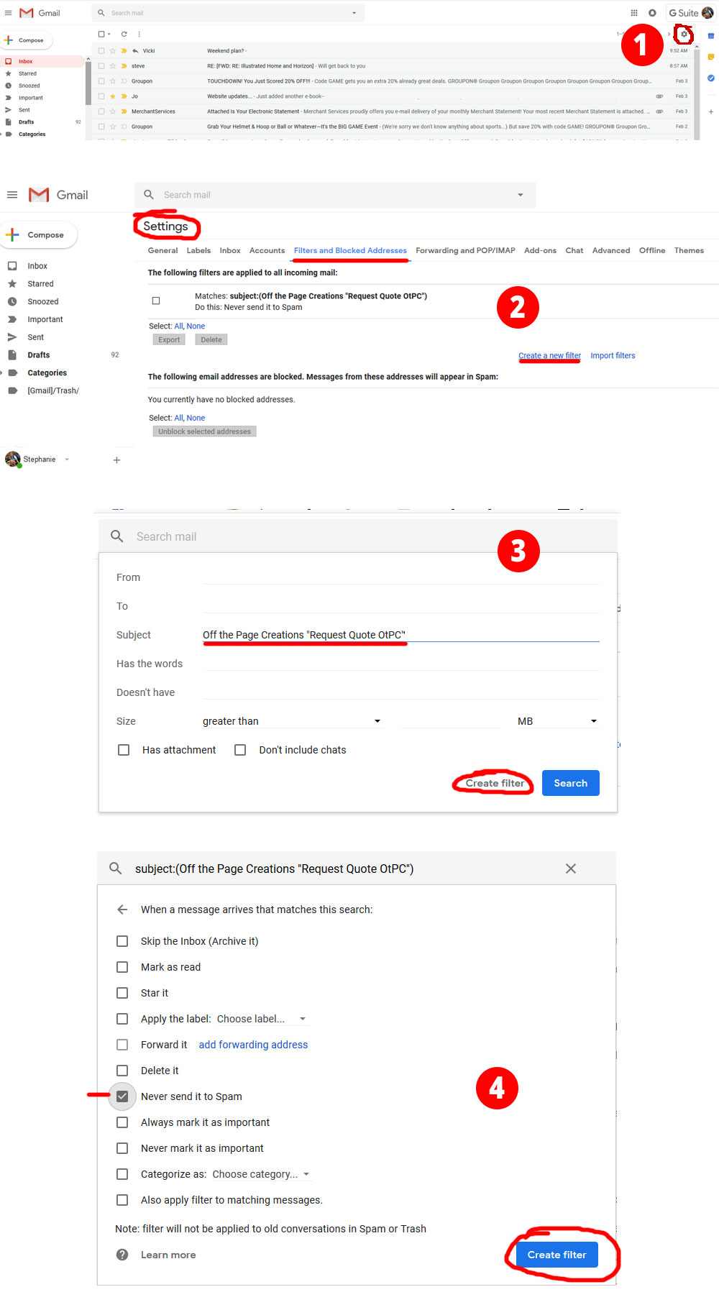Check the Star it option
Viewport: 719px width, 1310px height.
click(x=122, y=993)
